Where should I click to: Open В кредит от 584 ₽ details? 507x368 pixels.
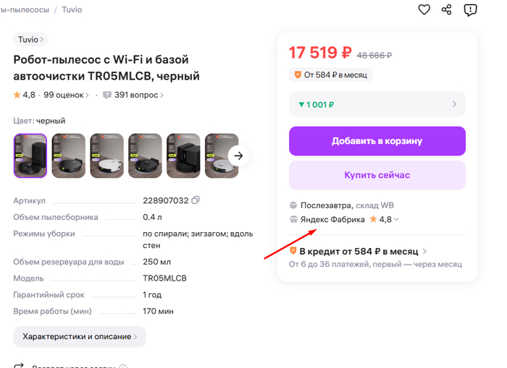coord(359,252)
